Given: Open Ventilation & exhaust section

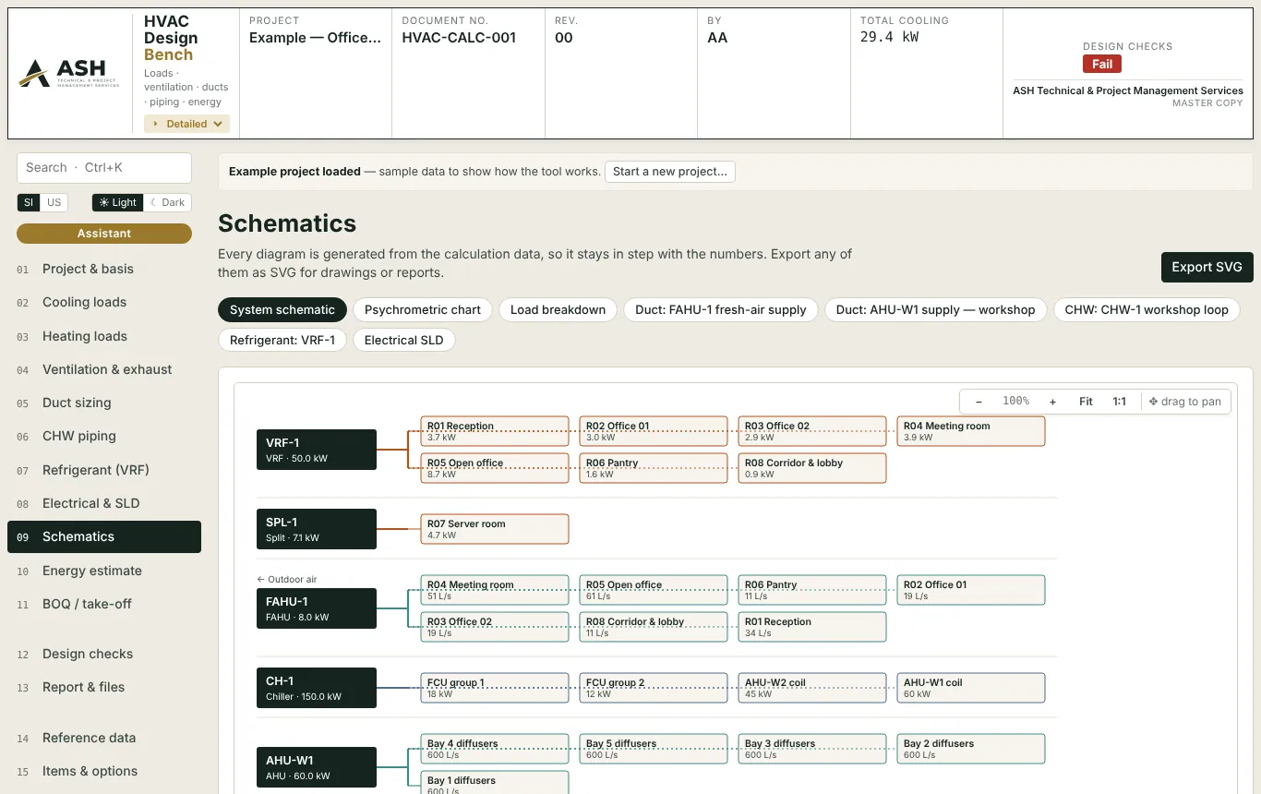Looking at the screenshot, I should pyautogui.click(x=104, y=369).
